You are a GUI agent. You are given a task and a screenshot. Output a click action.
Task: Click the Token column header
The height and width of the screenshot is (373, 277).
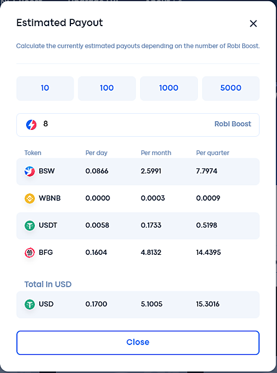(x=33, y=153)
